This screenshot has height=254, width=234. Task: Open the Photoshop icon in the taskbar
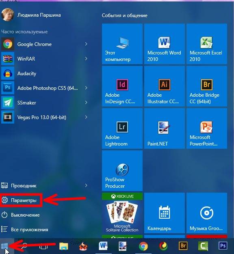point(223,246)
